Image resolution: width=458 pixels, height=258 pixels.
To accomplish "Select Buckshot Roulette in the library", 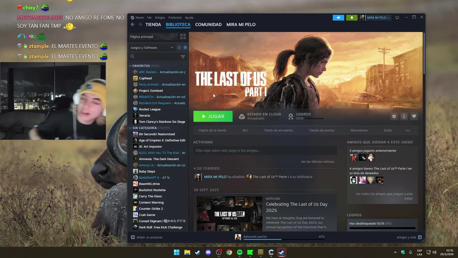I will point(152,190).
